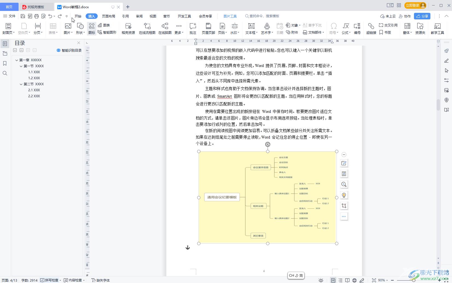Screen dimensions: 452x283
Task: Click Smart Recognize TOC (智能识别目录)
Action: tap(69, 50)
